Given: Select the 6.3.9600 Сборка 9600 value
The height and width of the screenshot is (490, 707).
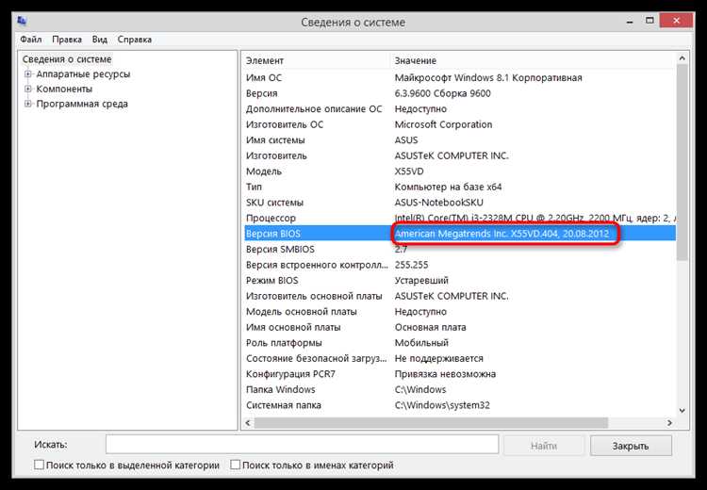Looking at the screenshot, I should point(442,93).
